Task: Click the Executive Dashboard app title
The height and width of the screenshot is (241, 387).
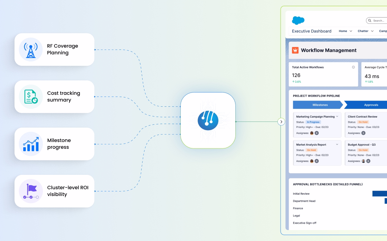Action: tap(312, 31)
